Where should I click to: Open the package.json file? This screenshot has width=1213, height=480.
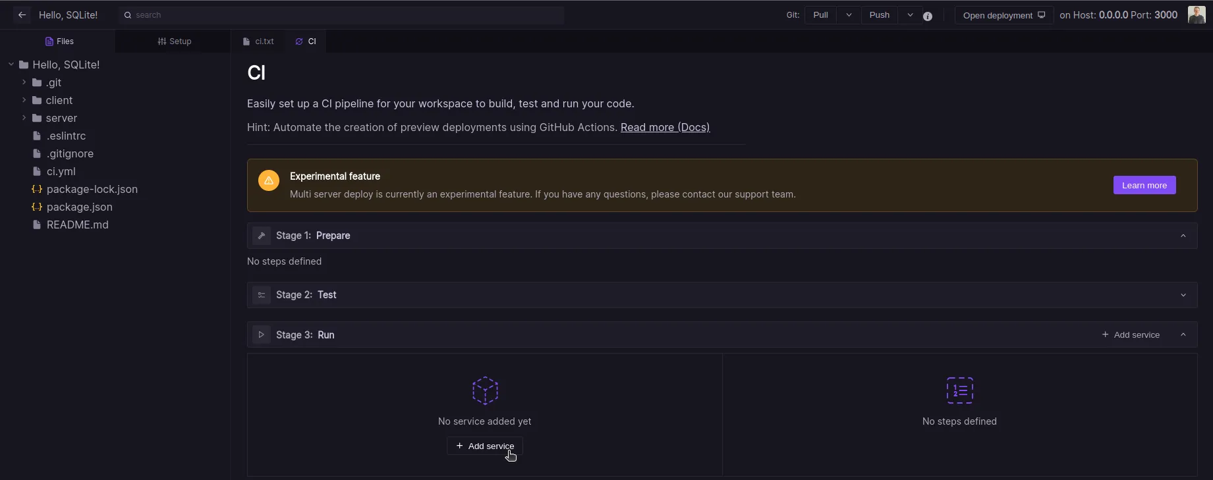(x=80, y=207)
